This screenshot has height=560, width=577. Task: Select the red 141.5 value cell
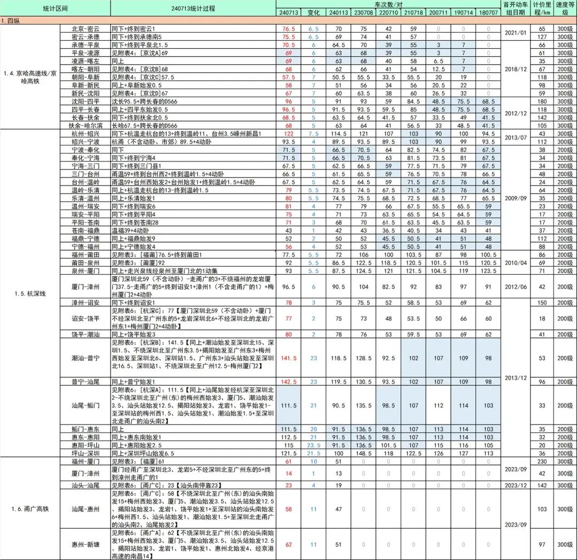[x=288, y=358]
